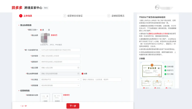Select 否 for 是否三证合一
Image resolution: width=192 pixels, height=109 pixels.
(x=47, y=30)
